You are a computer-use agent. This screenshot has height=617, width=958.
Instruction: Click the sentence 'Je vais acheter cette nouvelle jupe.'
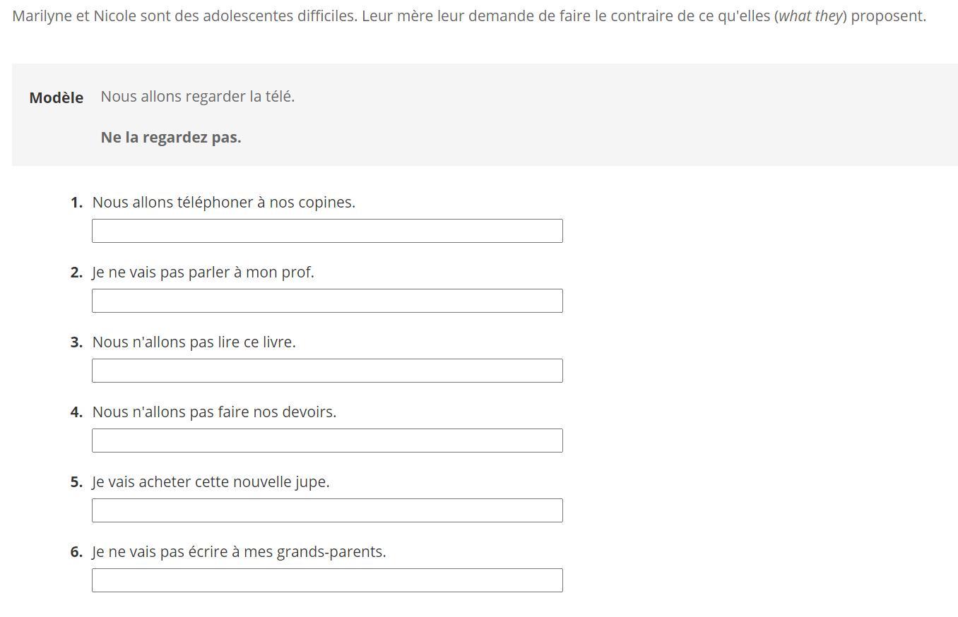click(x=211, y=482)
